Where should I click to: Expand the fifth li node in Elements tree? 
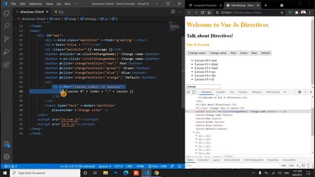click(x=196, y=149)
